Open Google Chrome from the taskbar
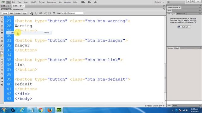 (41, 110)
